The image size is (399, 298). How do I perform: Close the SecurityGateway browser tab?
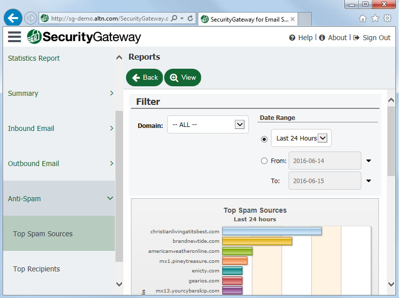(x=293, y=19)
